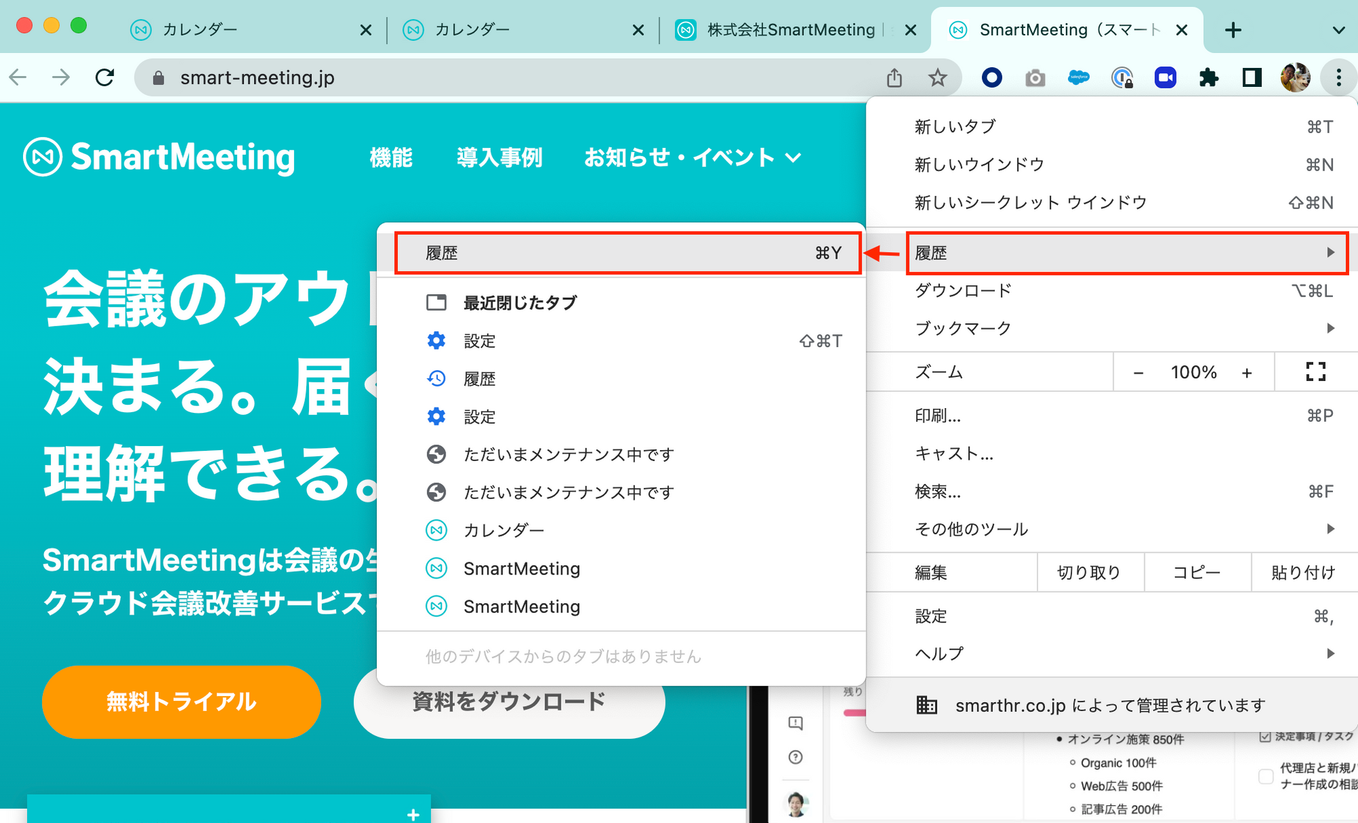Switch to 株式会社SmartMeeting tab
The width and height of the screenshot is (1358, 823).
tap(794, 30)
